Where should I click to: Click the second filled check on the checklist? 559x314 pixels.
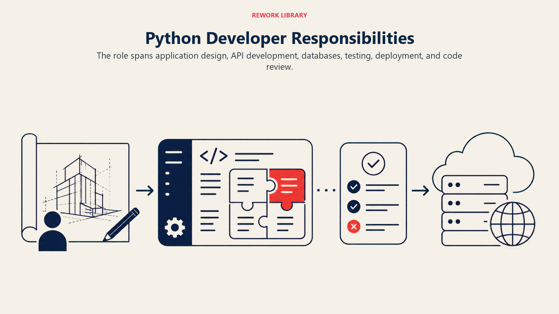pyautogui.click(x=354, y=207)
